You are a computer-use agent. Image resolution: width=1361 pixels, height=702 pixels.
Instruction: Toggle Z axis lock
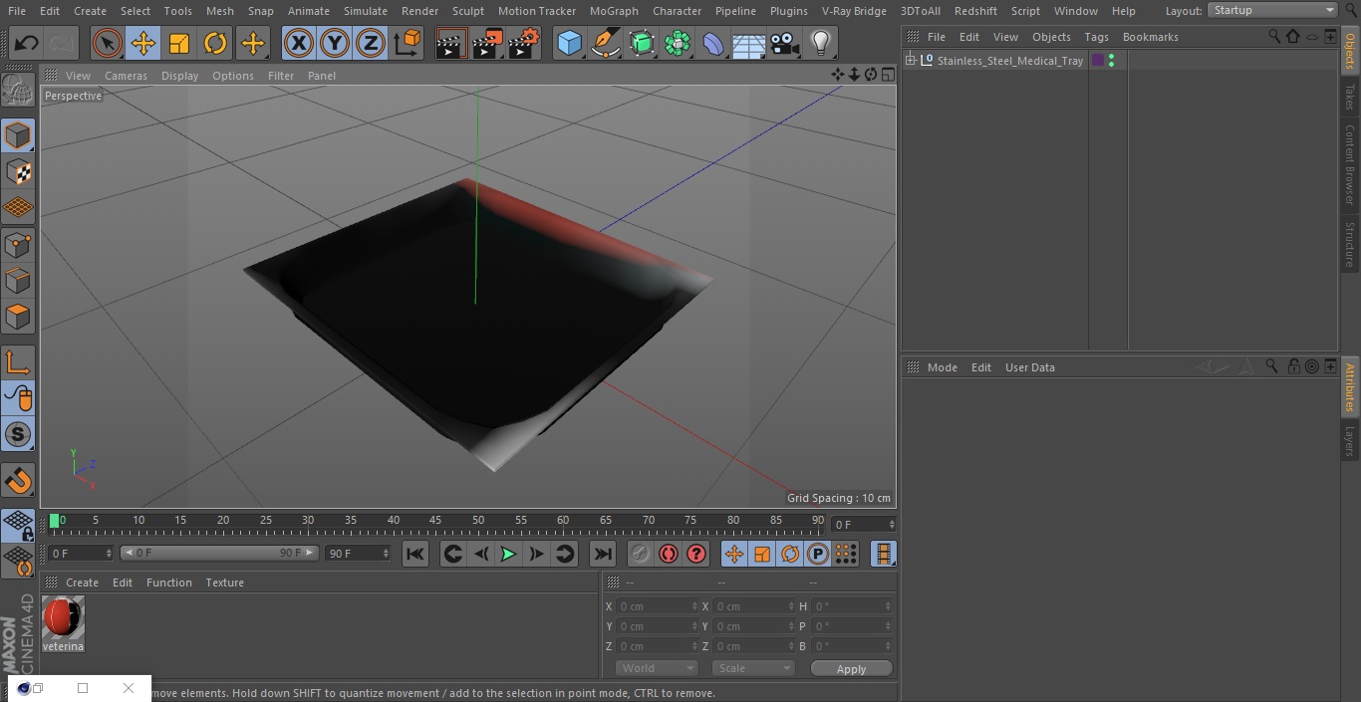[371, 43]
